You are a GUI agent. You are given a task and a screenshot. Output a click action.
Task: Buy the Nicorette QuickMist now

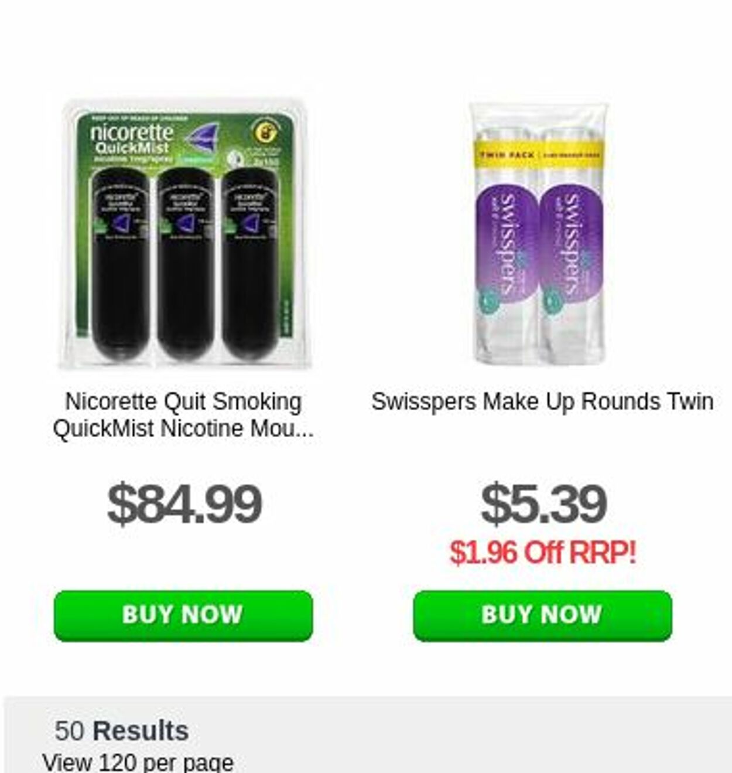[183, 615]
